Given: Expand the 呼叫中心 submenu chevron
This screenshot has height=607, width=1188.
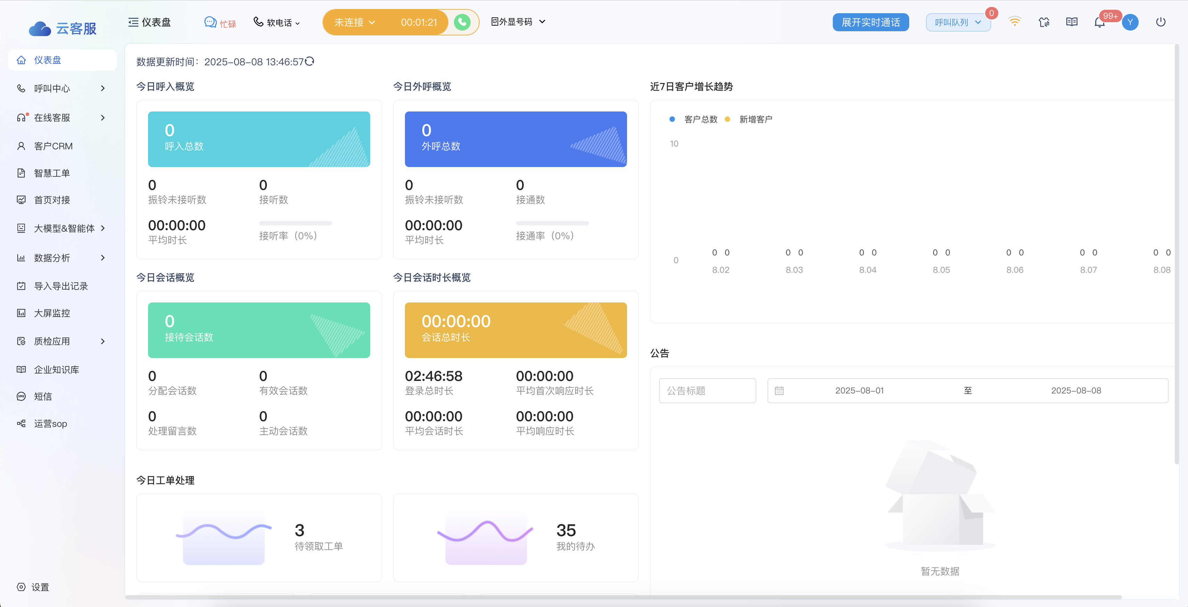Looking at the screenshot, I should [103, 88].
